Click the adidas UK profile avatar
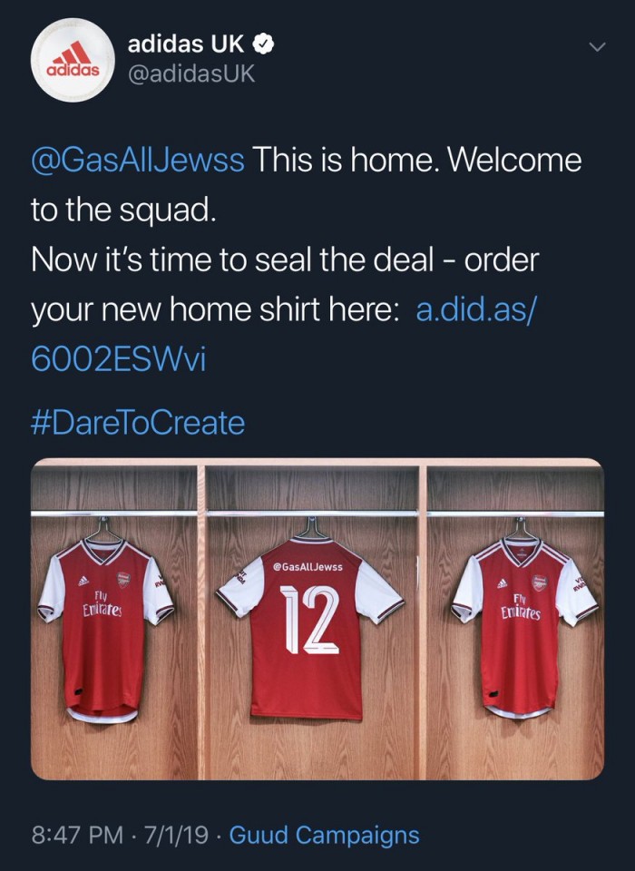The width and height of the screenshot is (635, 871). point(72,62)
